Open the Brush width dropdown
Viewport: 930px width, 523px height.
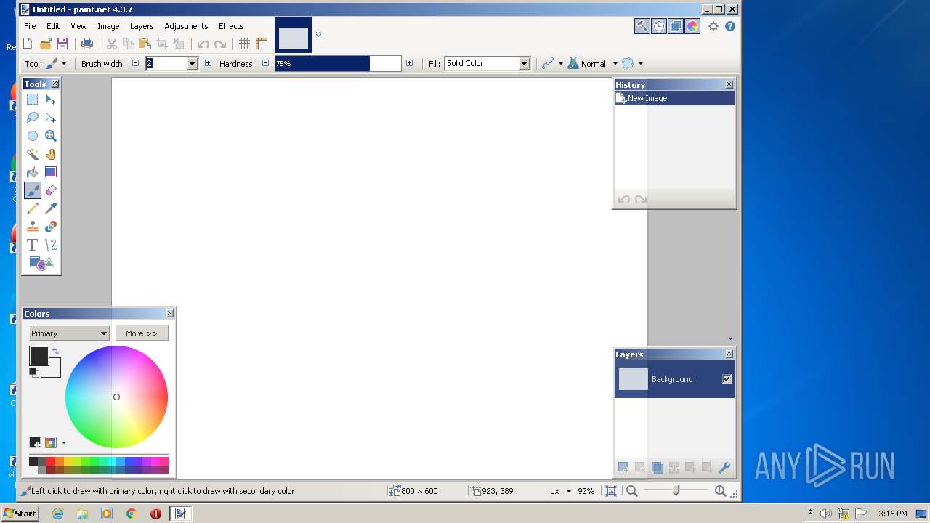192,64
